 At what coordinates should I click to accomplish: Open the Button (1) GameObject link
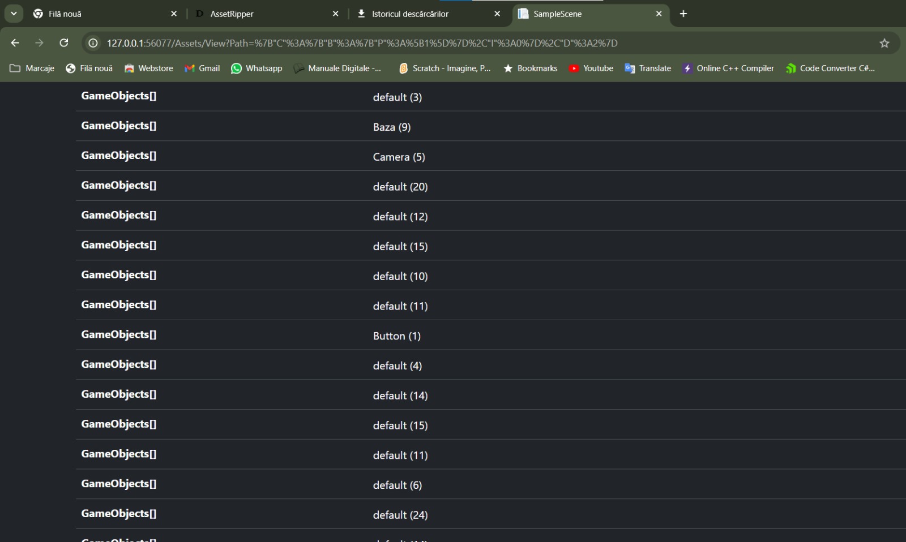397,336
